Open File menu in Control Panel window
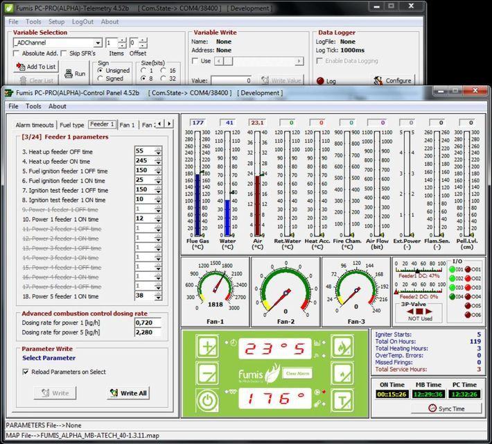The image size is (492, 444). 13,106
